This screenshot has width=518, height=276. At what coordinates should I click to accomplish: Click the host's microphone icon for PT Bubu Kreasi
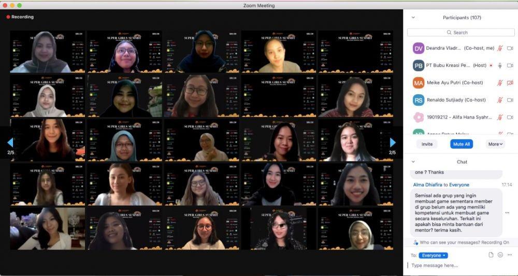(x=500, y=65)
